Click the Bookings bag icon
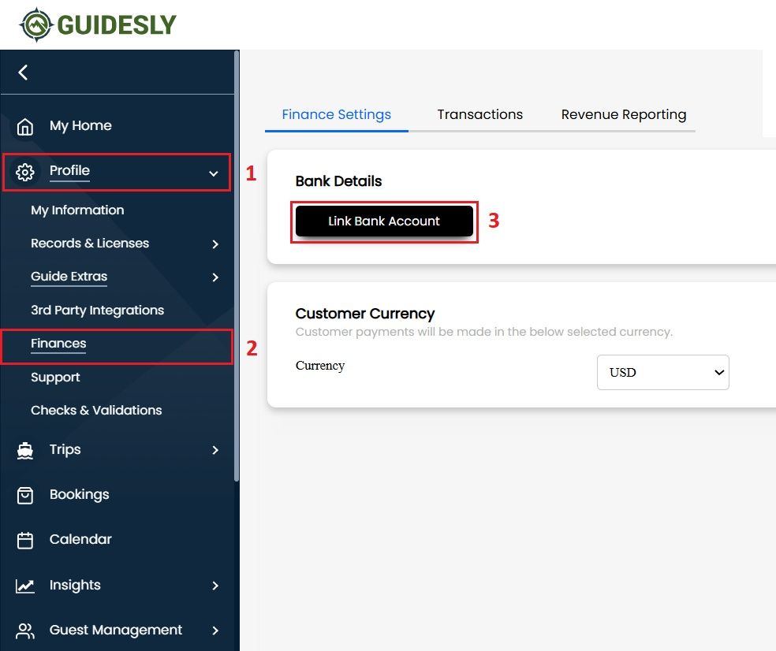The image size is (776, 651). 25,495
